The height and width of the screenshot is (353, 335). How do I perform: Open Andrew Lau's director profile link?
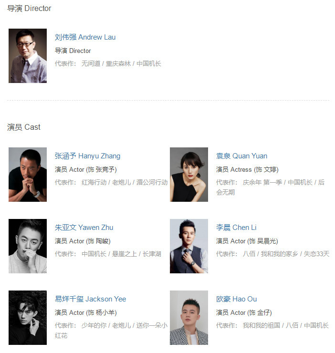point(85,37)
